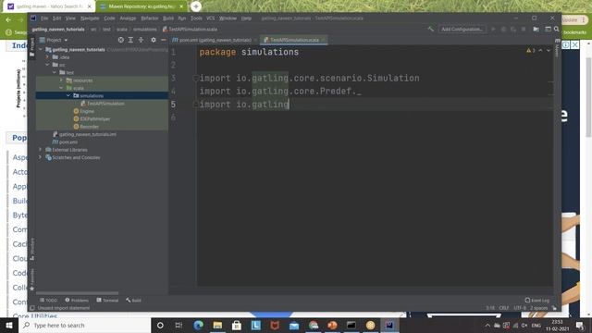Collapse the scala folder
Image resolution: width=592 pixels, height=333 pixels.
pyautogui.click(x=62, y=88)
